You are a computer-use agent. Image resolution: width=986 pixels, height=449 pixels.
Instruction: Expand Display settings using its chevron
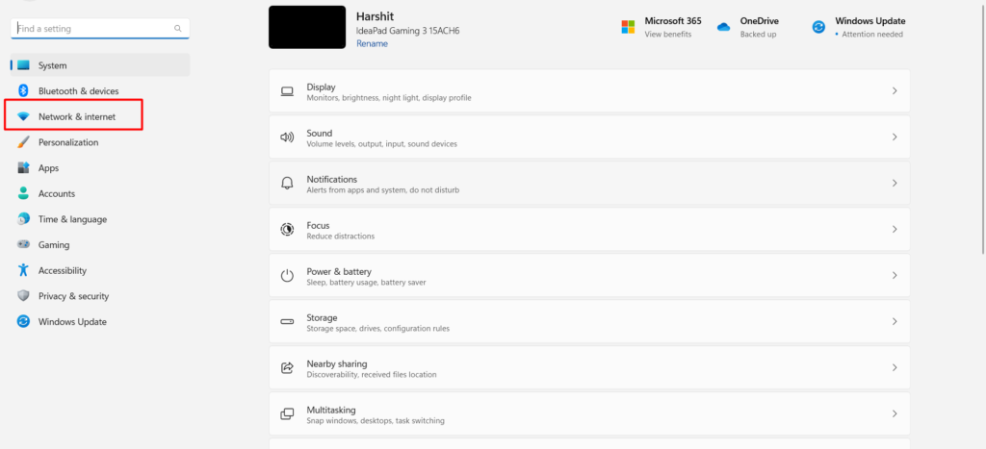pos(895,91)
